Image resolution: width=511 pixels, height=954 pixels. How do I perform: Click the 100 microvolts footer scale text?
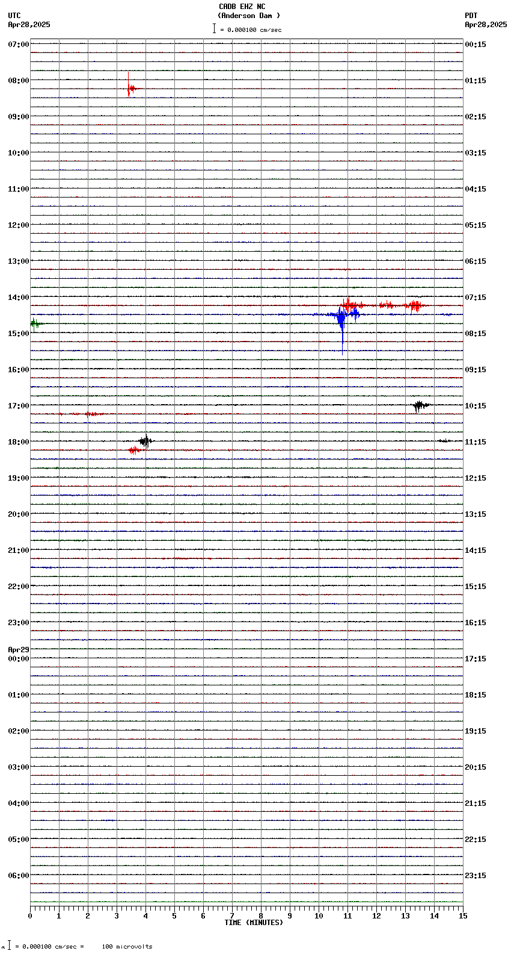coord(127,947)
